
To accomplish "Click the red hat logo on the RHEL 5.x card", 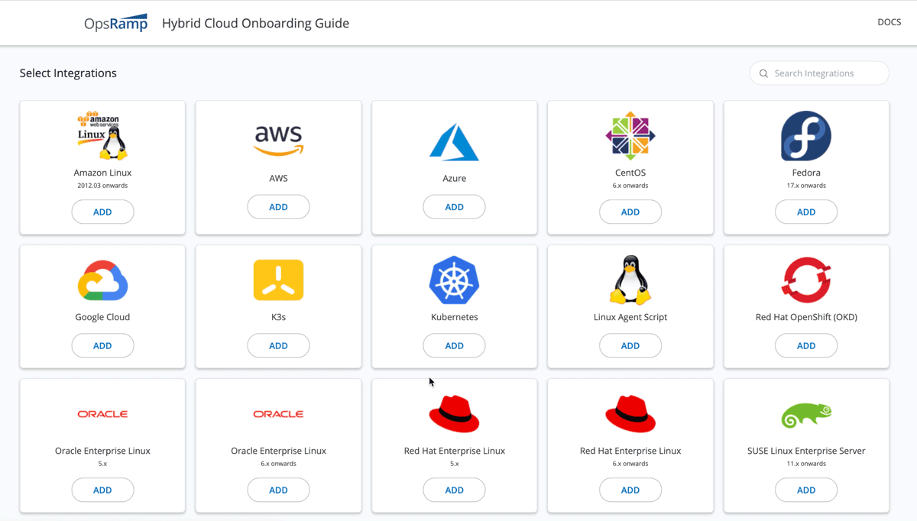I will [454, 414].
